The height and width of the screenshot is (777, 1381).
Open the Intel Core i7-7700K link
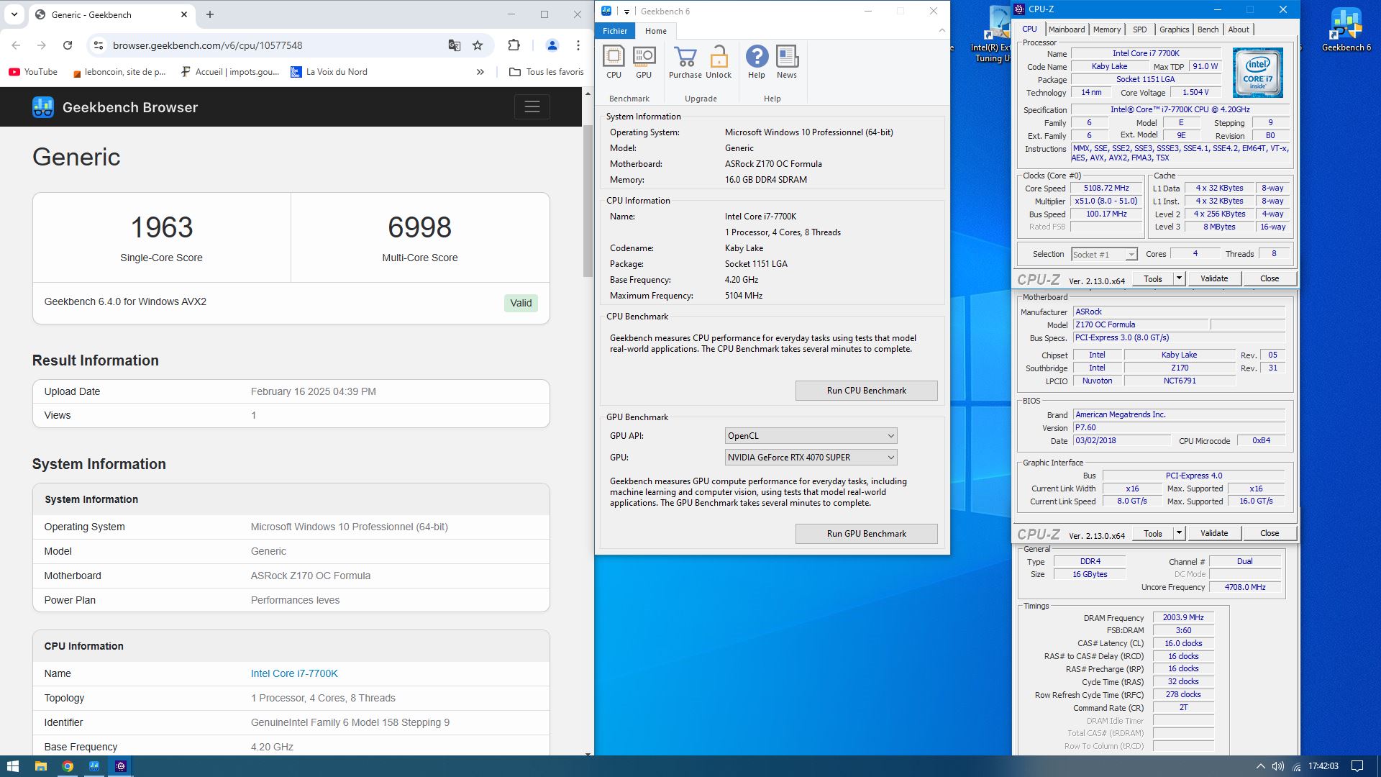(294, 673)
